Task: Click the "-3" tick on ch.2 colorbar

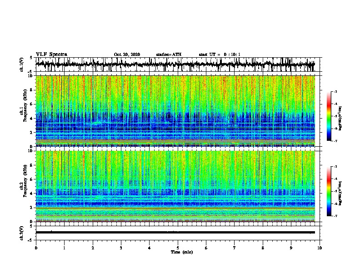Action: [x=335, y=167]
